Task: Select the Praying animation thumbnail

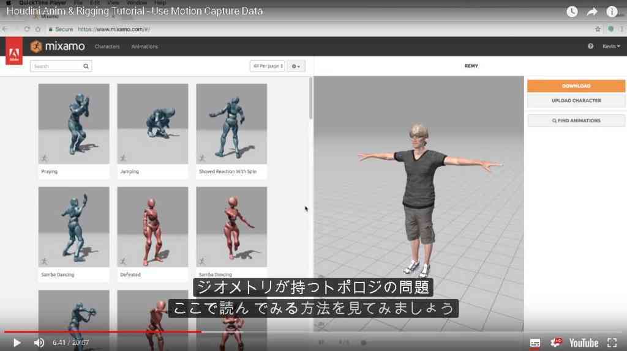Action: [x=73, y=124]
